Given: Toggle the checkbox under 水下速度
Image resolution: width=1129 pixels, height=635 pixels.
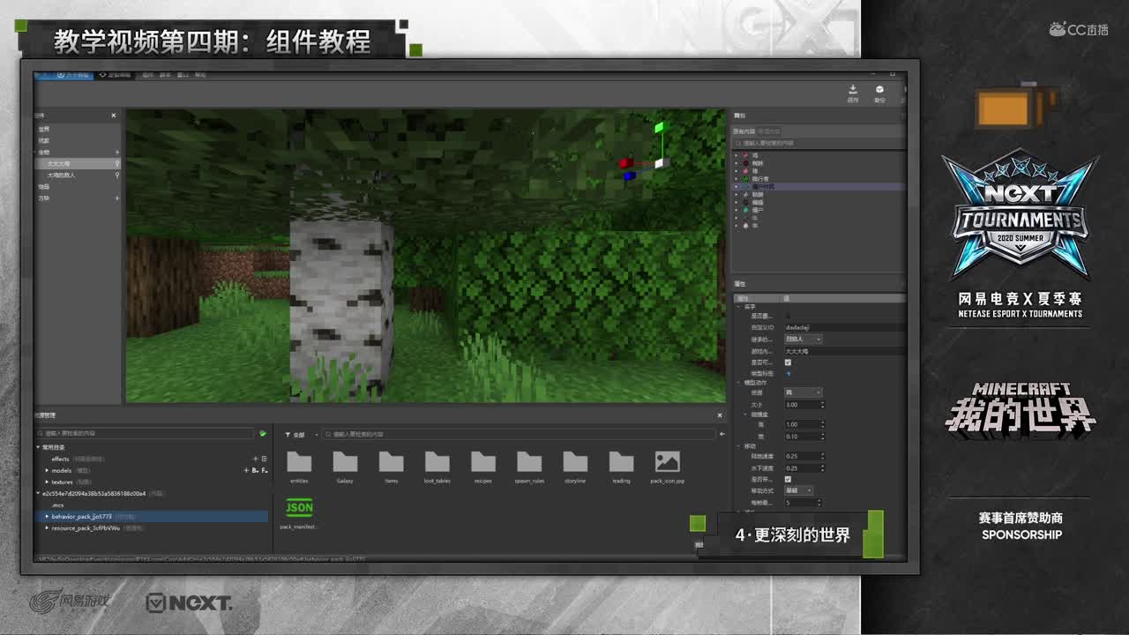Looking at the screenshot, I should click(788, 479).
